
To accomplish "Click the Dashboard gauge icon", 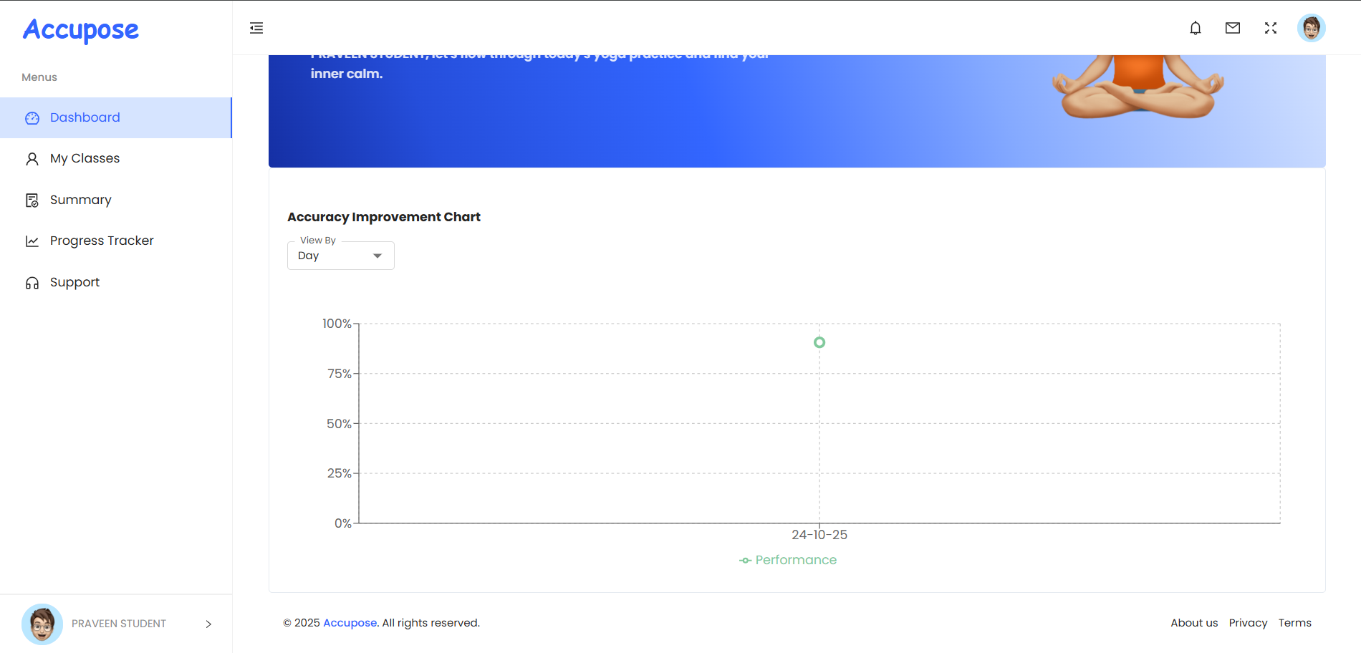I will [32, 118].
